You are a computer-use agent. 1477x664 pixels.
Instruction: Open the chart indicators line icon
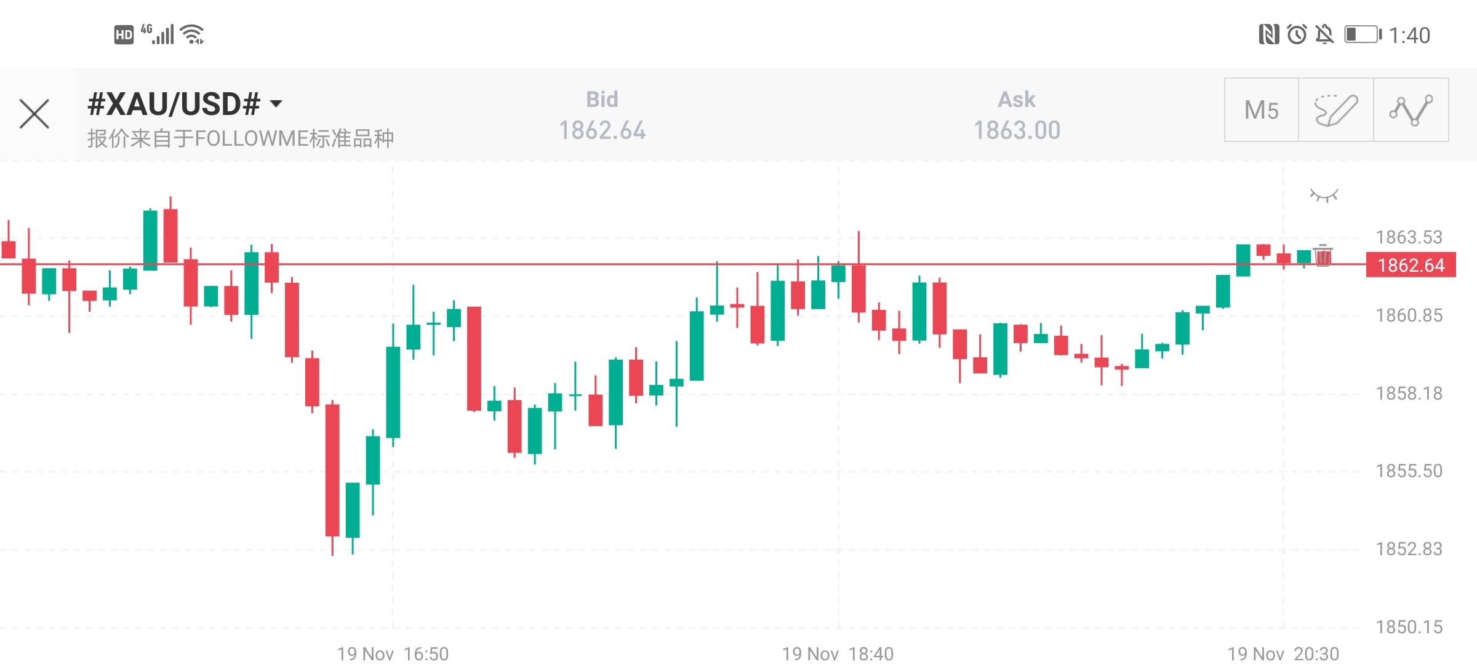(1411, 110)
